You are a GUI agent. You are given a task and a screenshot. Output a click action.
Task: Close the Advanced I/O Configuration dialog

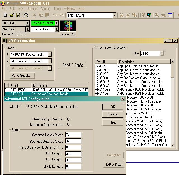[x=123, y=99]
